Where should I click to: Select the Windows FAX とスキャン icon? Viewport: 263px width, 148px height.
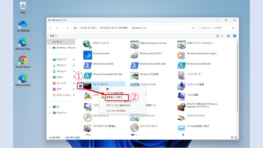tap(134, 55)
